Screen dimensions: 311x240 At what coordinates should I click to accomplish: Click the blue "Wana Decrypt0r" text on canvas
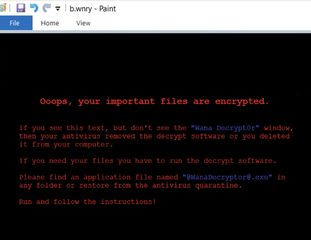(x=225, y=128)
